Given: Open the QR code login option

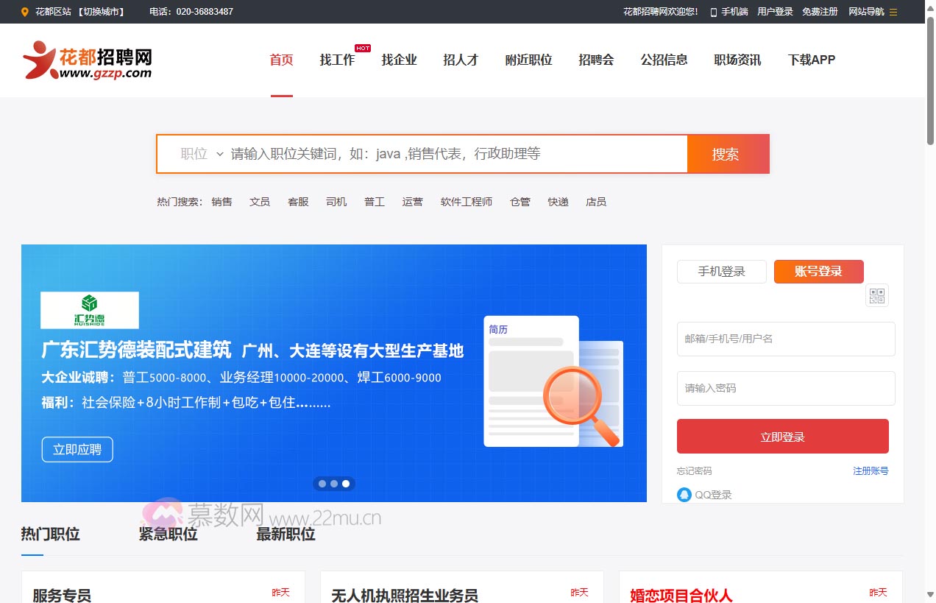Looking at the screenshot, I should 876,295.
